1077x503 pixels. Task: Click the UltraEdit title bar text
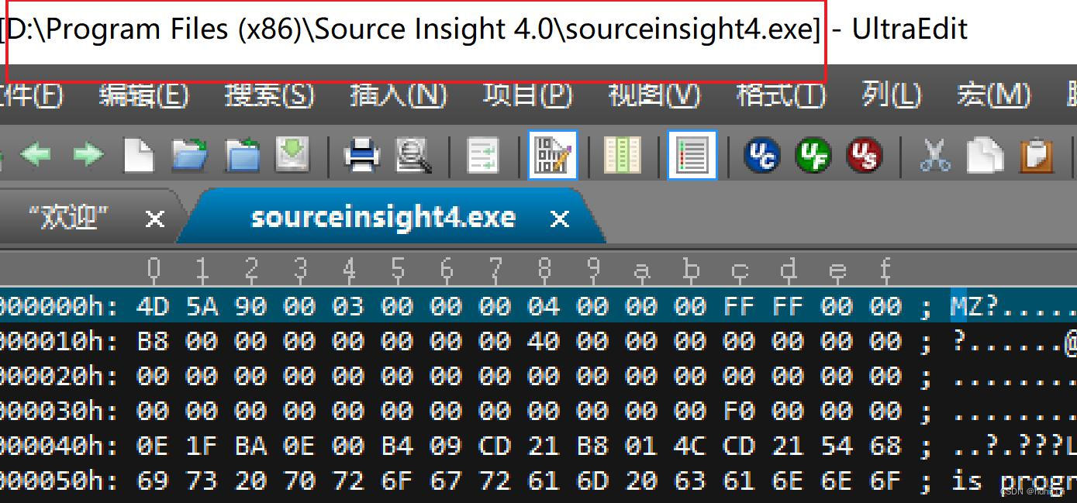[910, 29]
